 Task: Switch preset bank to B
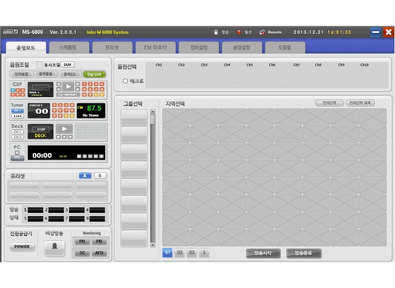point(100,176)
